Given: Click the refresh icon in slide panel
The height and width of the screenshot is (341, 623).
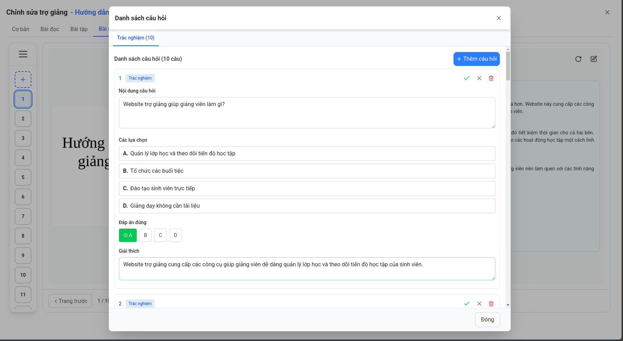Looking at the screenshot, I should 578,59.
